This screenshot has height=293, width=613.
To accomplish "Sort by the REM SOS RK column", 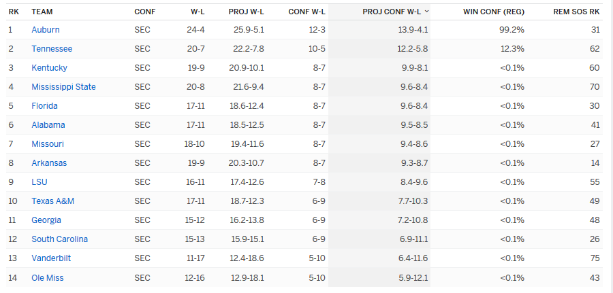I will pos(576,12).
